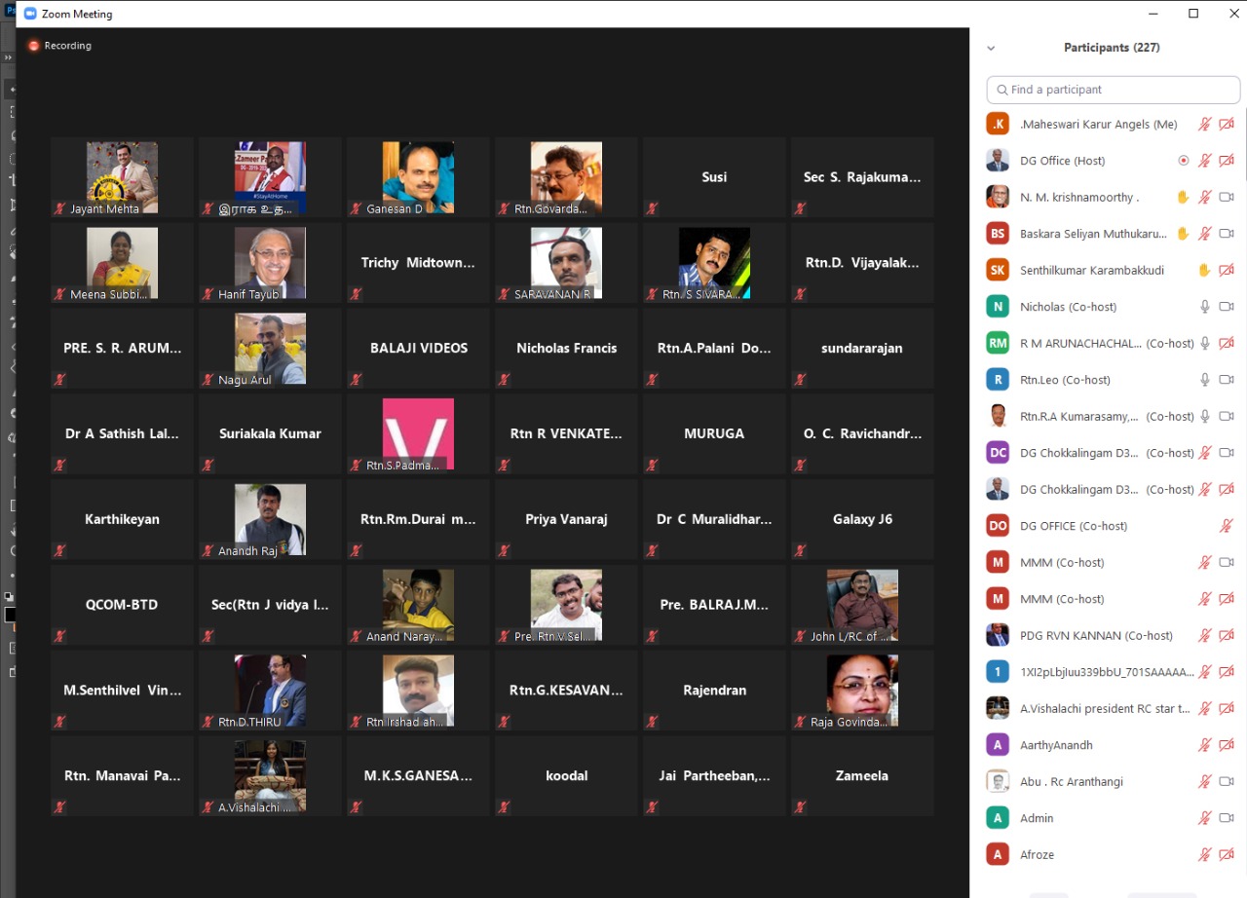Click the recording icon beside DG Office (Host)
The image size is (1247, 898).
pyautogui.click(x=1183, y=161)
